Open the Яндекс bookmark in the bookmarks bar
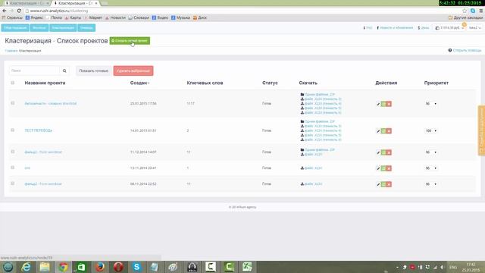 34,17
